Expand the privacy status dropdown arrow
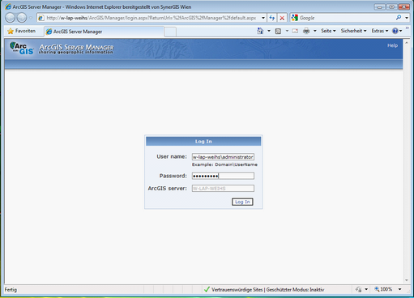 click(366, 289)
